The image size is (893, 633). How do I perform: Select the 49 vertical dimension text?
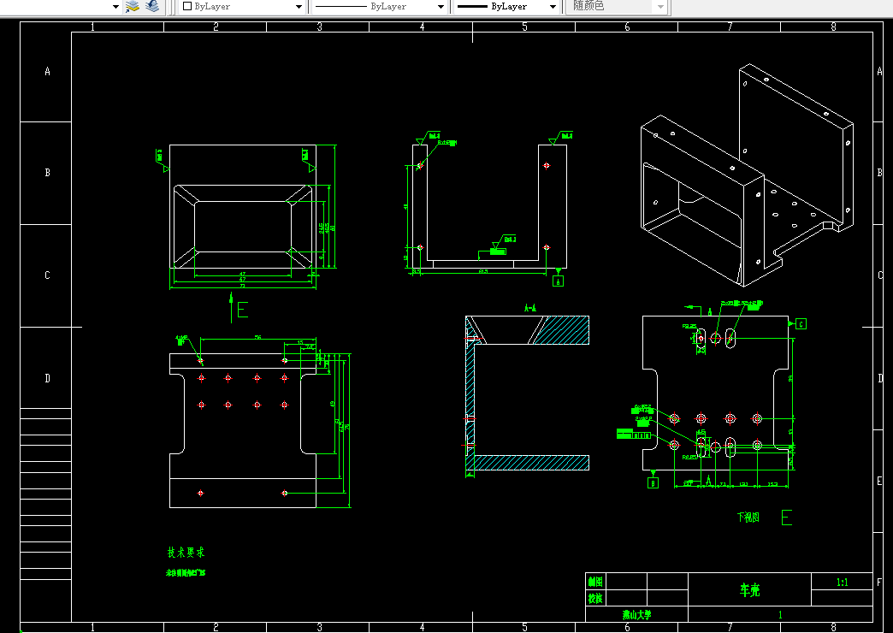pos(333,404)
